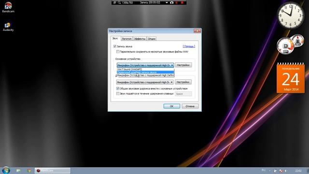Close the Настройки записи dialog
Screen dimensions: 309x174
(x=197, y=31)
